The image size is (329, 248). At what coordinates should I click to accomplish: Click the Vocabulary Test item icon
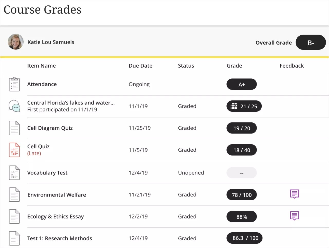pos(14,173)
